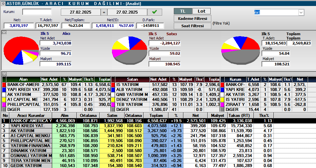This screenshot has height=168, width=316.
Task: Click the Kurum input field
Action: click(37, 12)
